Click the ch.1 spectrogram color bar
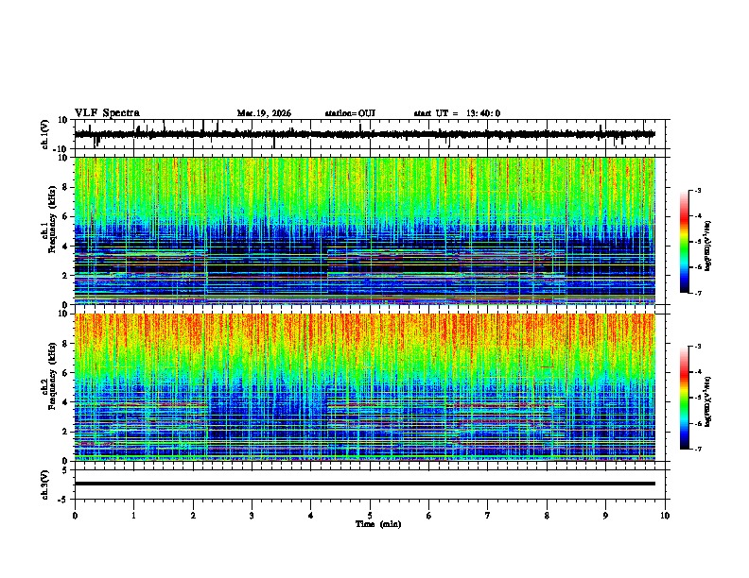This screenshot has width=749, height=578. point(684,242)
